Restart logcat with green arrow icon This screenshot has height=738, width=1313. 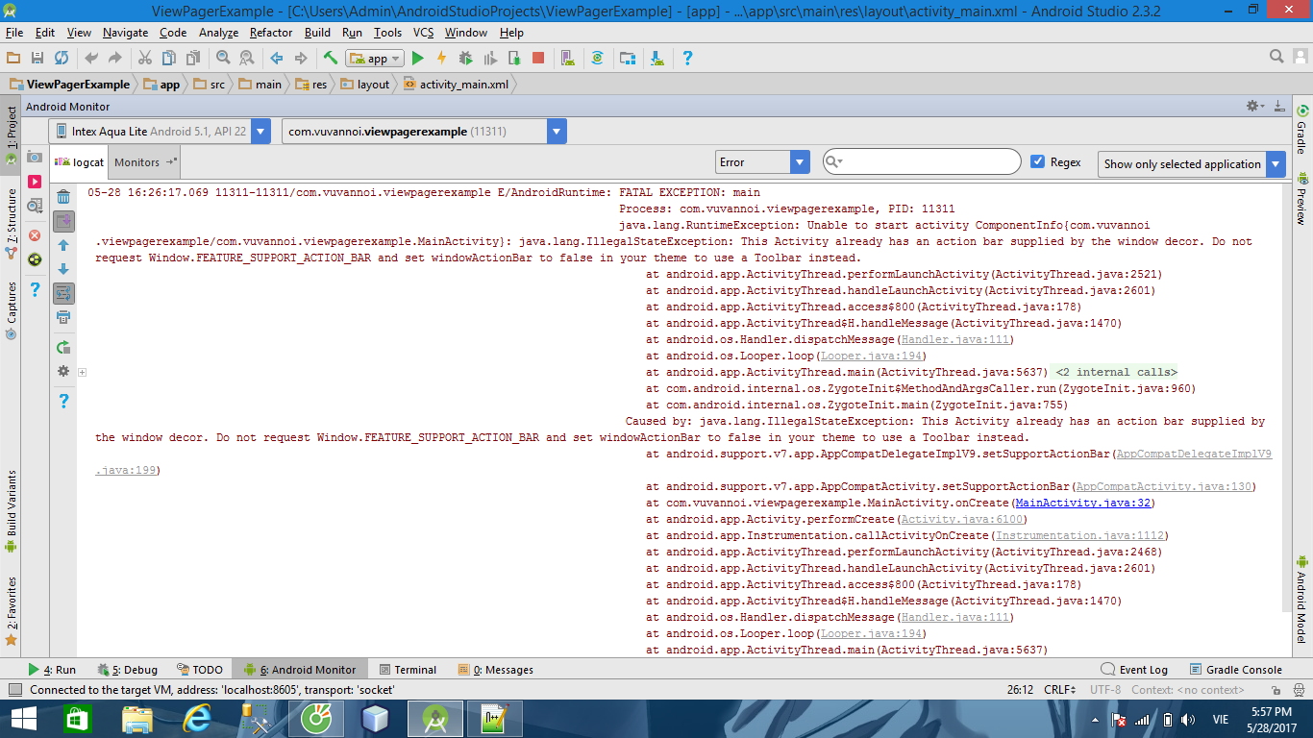(63, 347)
